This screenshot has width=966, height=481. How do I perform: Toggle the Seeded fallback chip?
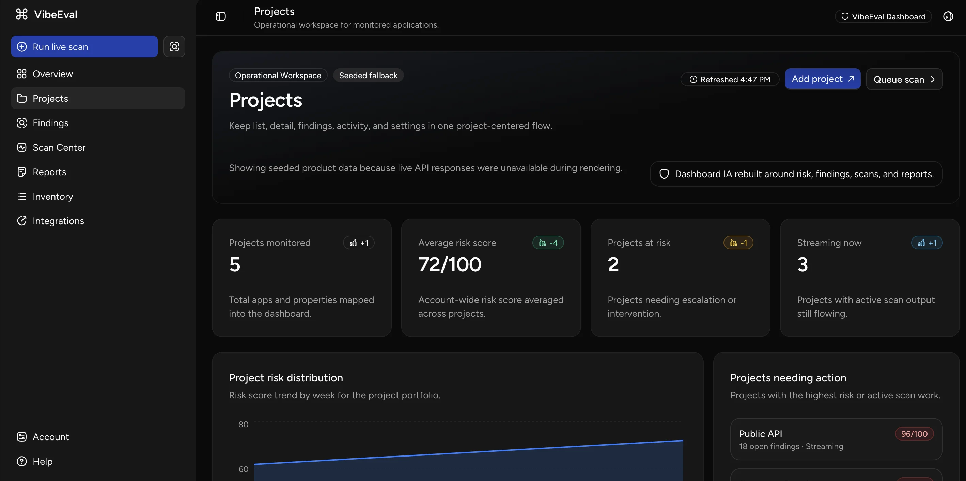point(368,75)
